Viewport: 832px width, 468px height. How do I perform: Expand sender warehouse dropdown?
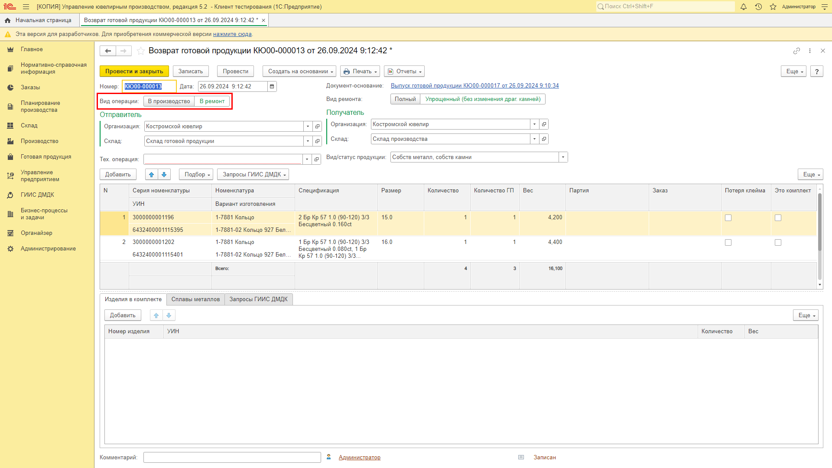pos(308,141)
